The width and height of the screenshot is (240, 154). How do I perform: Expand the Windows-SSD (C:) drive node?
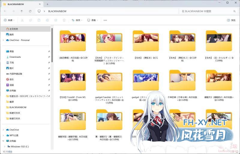[x=4, y=146]
